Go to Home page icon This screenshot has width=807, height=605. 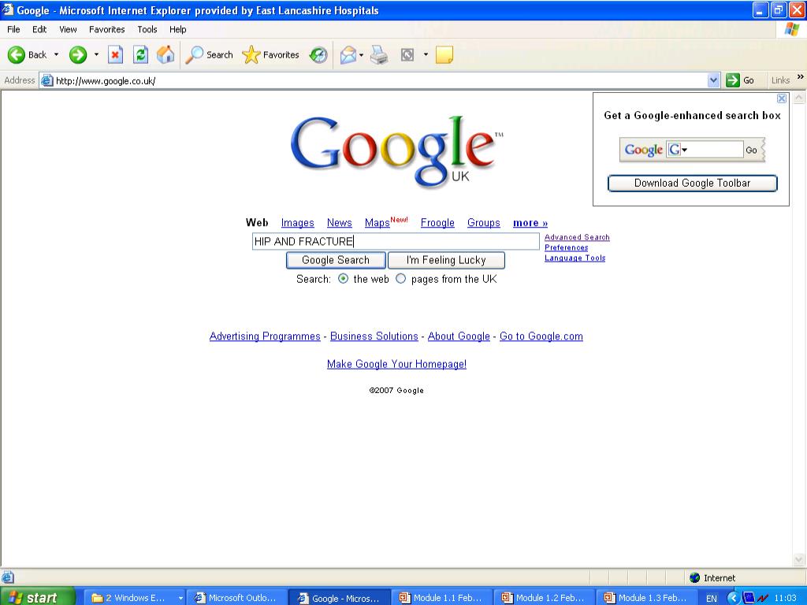tap(165, 54)
